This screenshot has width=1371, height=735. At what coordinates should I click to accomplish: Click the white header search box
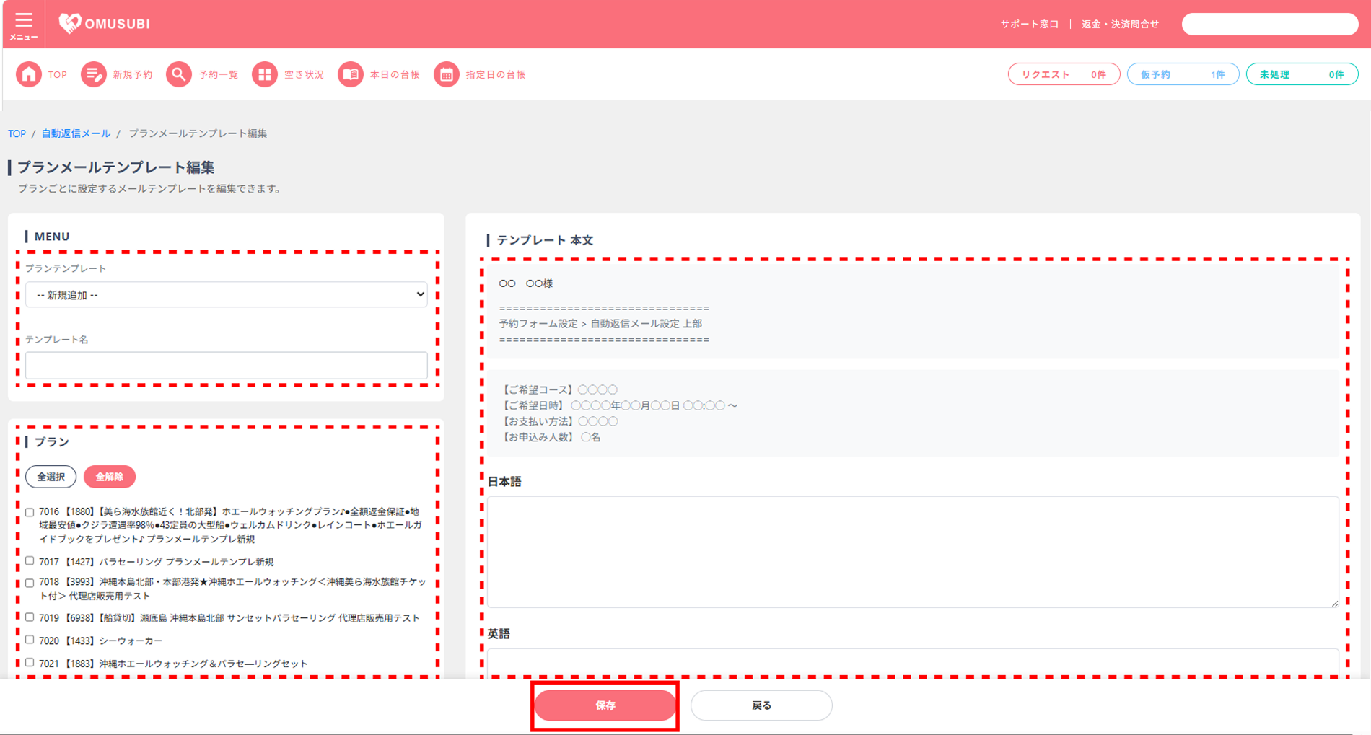pyautogui.click(x=1270, y=25)
